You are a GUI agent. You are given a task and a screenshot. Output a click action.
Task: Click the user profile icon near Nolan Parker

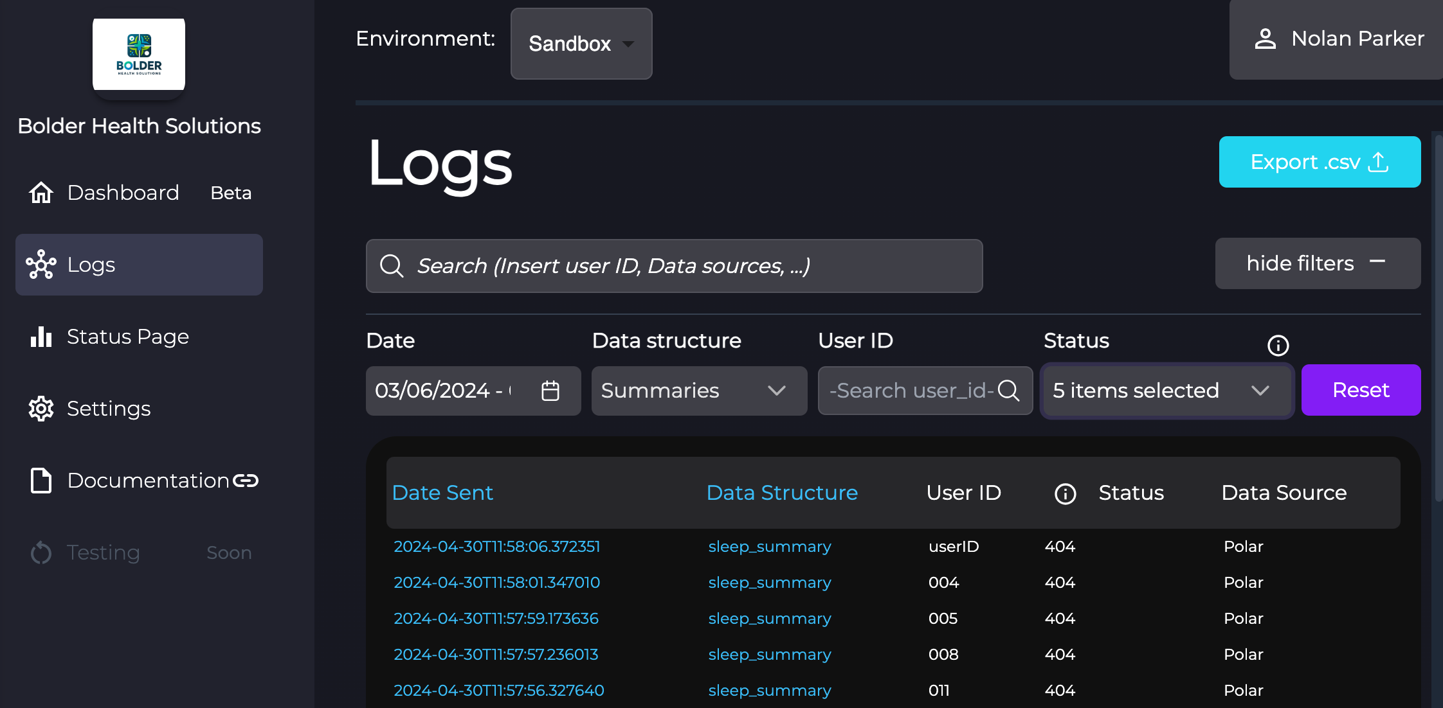coord(1266,39)
